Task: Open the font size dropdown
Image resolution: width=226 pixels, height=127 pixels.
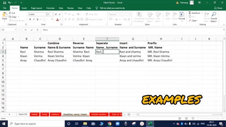Action: click(x=53, y=14)
